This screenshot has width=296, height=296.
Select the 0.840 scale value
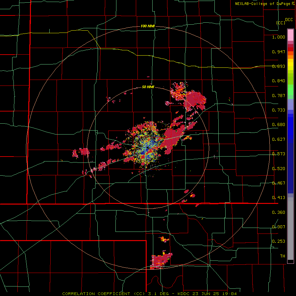pos(279,81)
